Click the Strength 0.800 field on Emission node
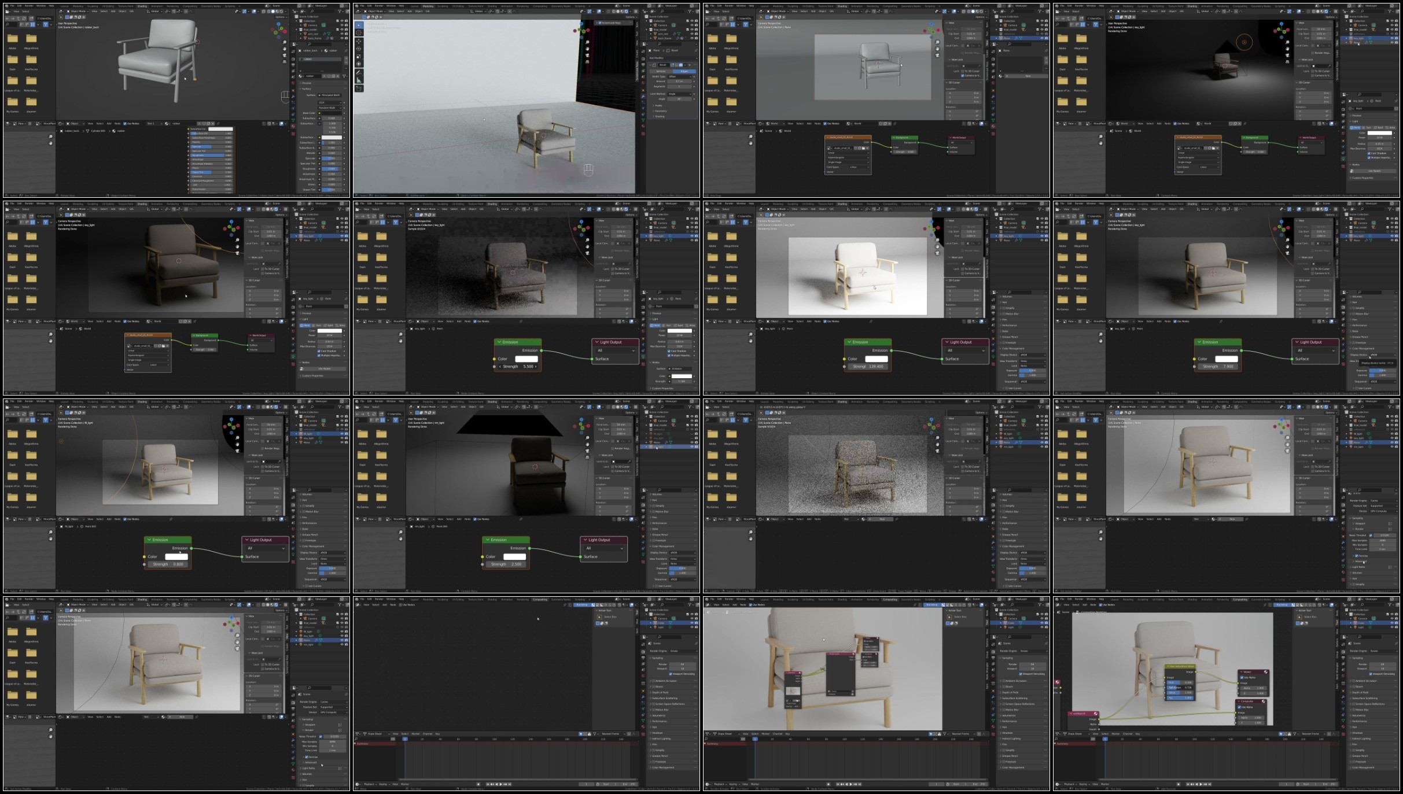Screen dimensions: 1403x794 point(168,564)
